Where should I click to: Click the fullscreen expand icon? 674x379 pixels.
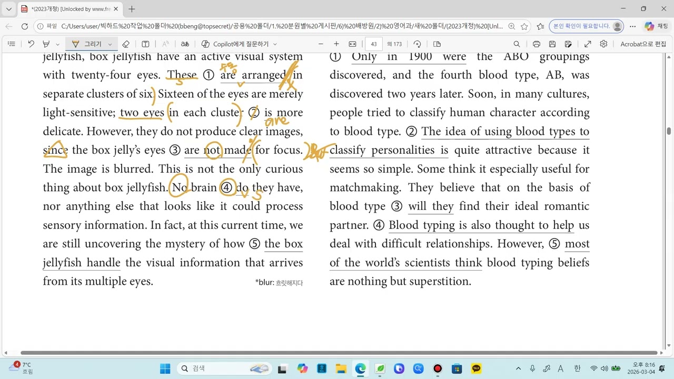[588, 44]
